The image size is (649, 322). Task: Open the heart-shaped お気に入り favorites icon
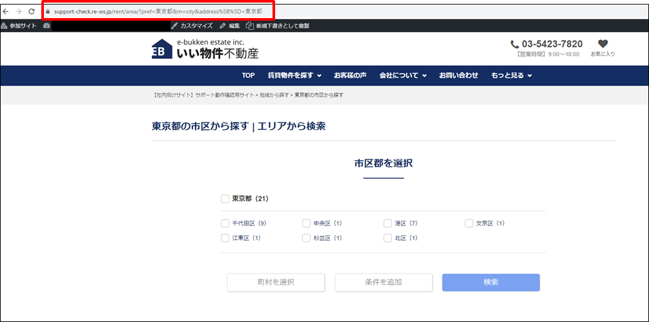pos(603,44)
